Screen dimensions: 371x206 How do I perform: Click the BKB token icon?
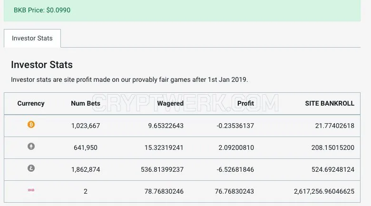(x=31, y=190)
